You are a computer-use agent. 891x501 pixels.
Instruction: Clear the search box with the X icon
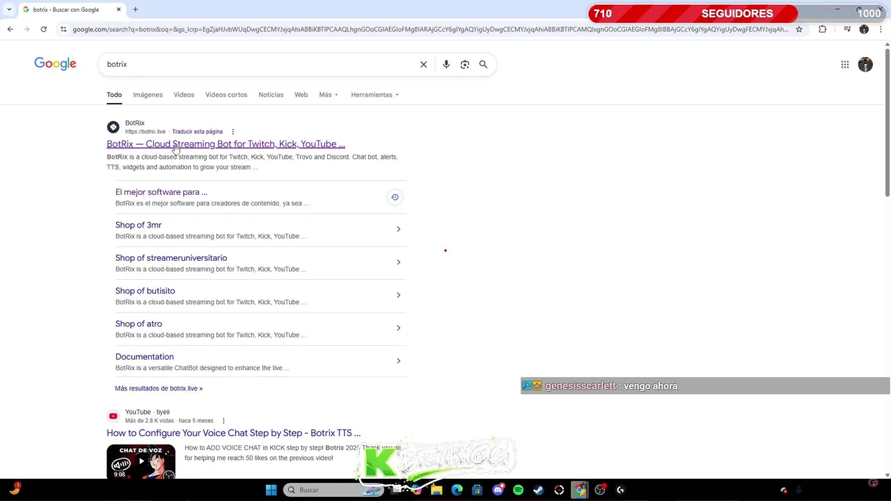pos(423,64)
